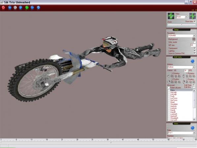
Task: Click the GIF size input field
Action: click(x=193, y=45)
